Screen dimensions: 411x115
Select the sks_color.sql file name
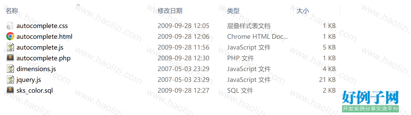35,90
